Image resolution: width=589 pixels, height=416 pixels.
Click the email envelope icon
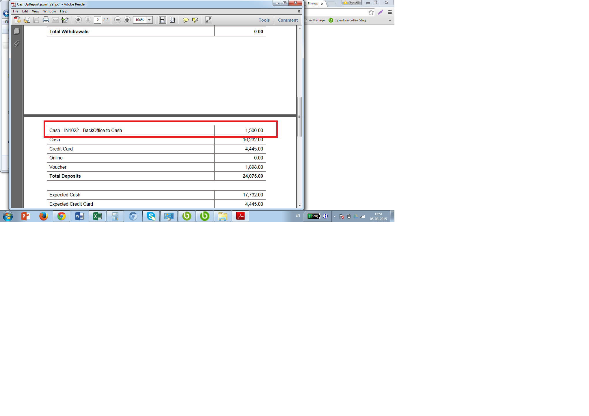tap(55, 20)
